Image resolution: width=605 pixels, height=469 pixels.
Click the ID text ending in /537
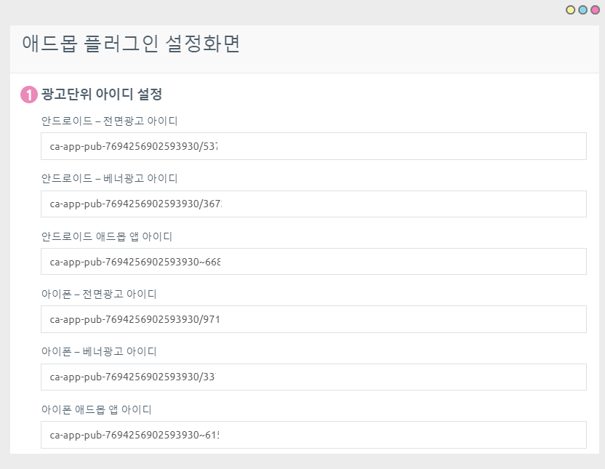(134, 146)
